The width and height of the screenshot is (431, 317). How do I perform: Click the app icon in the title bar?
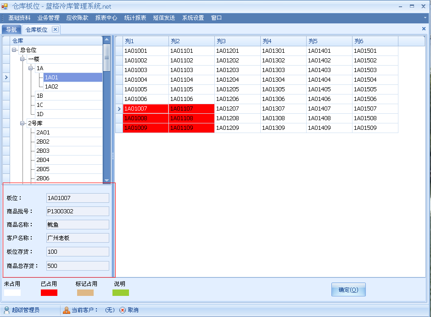pos(5,6)
